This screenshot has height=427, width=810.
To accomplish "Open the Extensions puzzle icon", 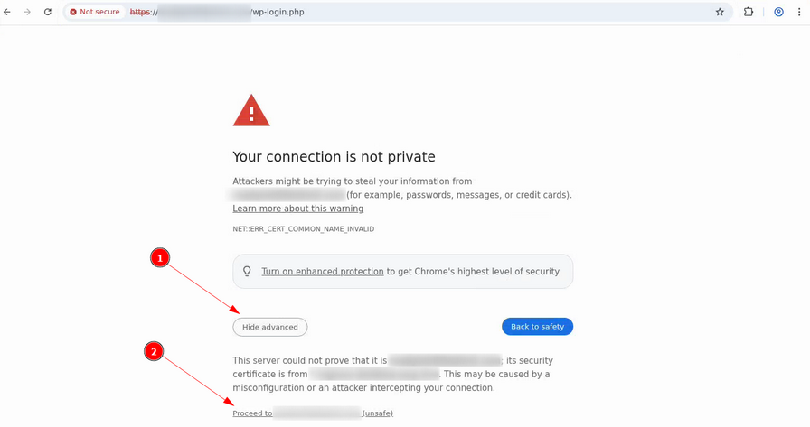I will tap(749, 12).
